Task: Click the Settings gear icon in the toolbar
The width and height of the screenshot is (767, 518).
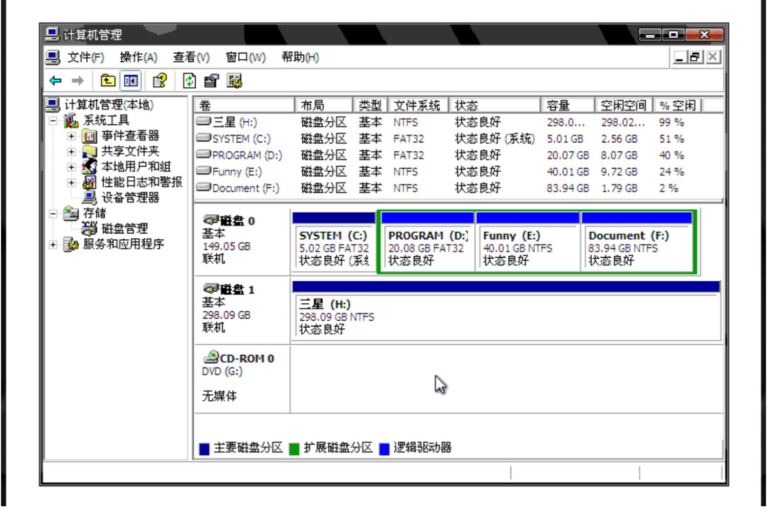Action: (235, 81)
